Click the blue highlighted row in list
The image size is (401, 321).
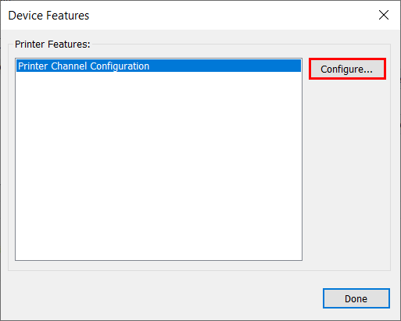159,66
